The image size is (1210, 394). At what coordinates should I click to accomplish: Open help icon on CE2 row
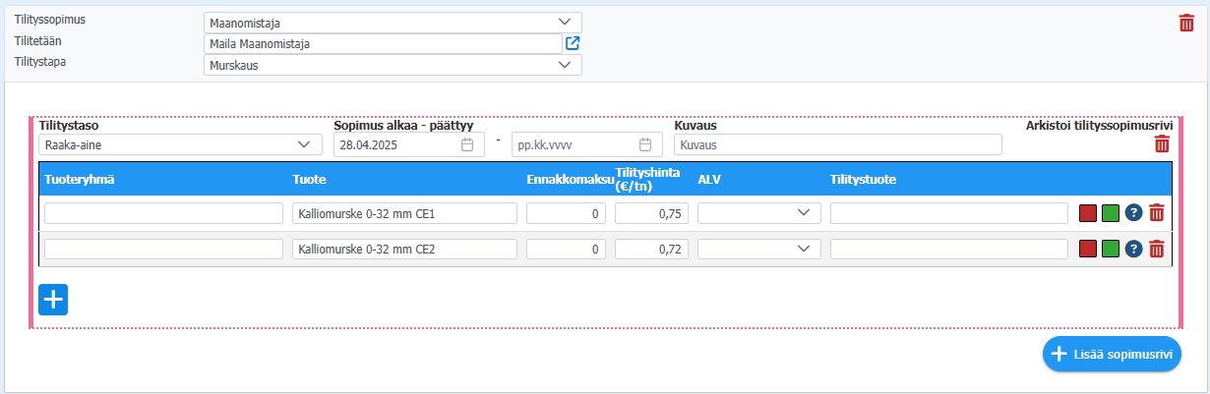(x=1133, y=249)
